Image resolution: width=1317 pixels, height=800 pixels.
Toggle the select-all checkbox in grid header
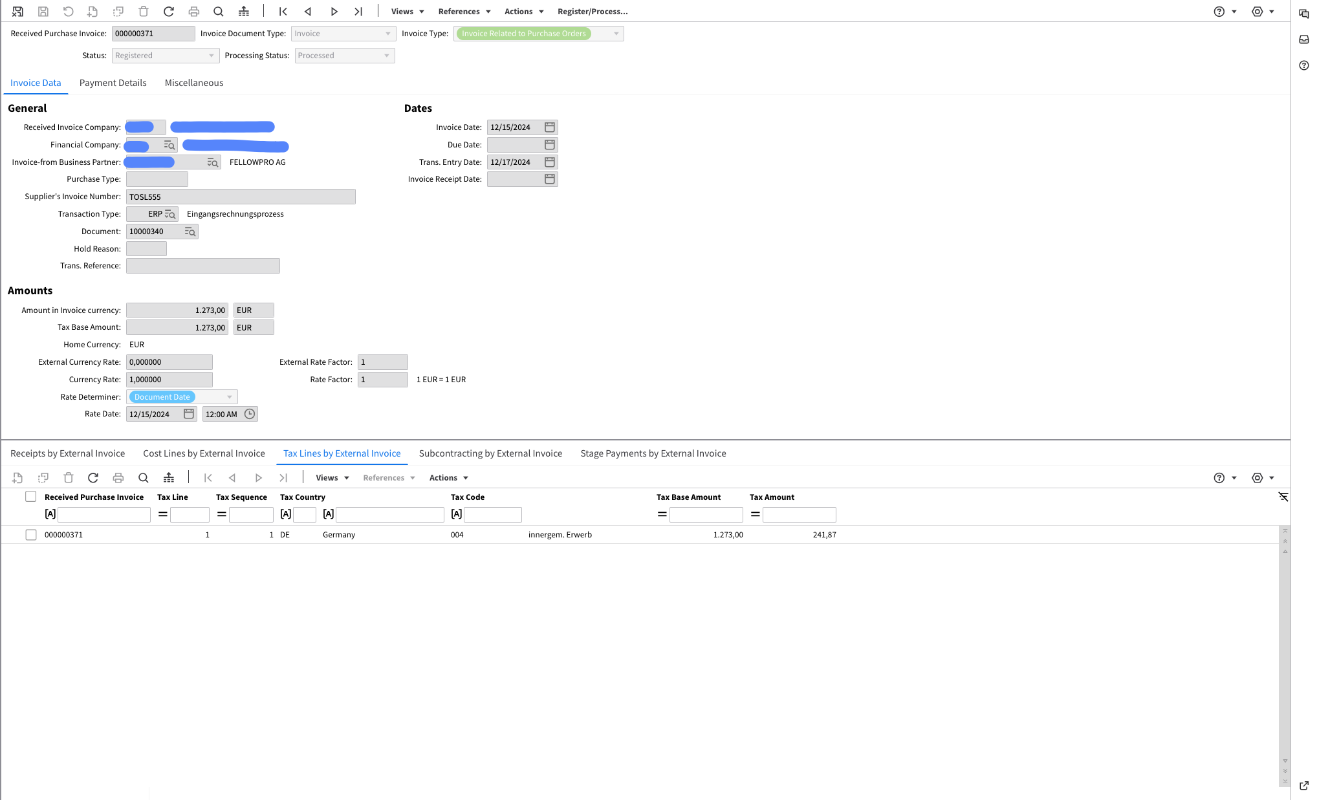click(31, 497)
